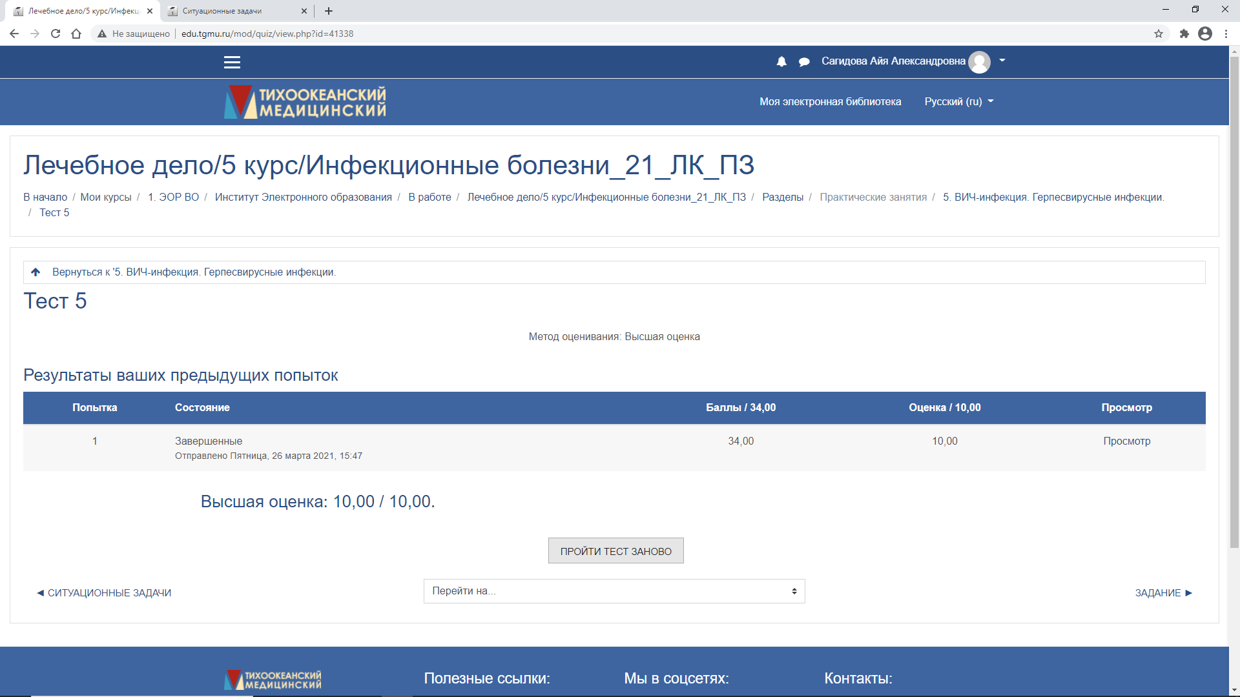Open the Chrome profile icon
The width and height of the screenshot is (1240, 697).
click(x=1204, y=34)
